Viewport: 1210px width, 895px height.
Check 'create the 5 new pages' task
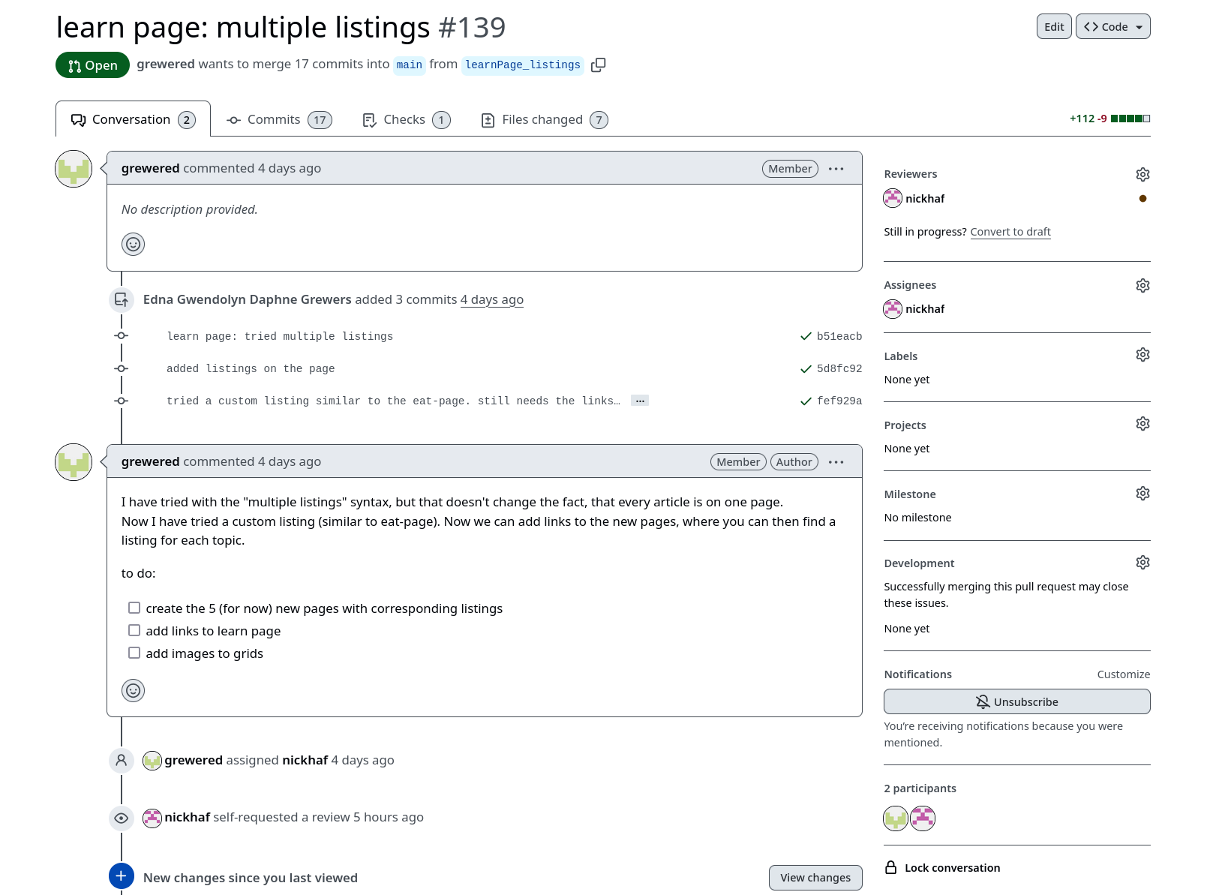[134, 608]
